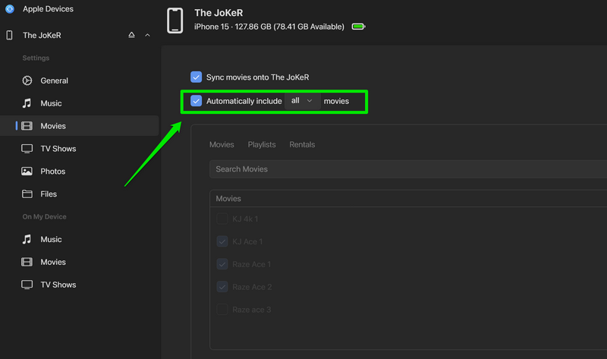Viewport: 607px width, 359px height.
Task: Click the iPhone device icon in header
Action: point(175,20)
